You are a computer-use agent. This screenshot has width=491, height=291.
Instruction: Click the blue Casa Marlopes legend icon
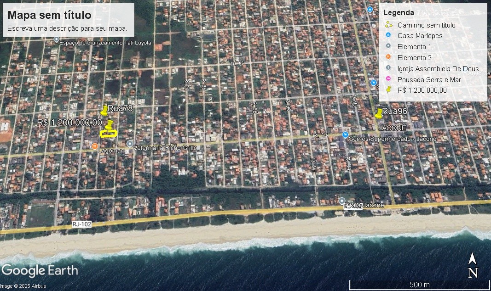[x=388, y=35]
